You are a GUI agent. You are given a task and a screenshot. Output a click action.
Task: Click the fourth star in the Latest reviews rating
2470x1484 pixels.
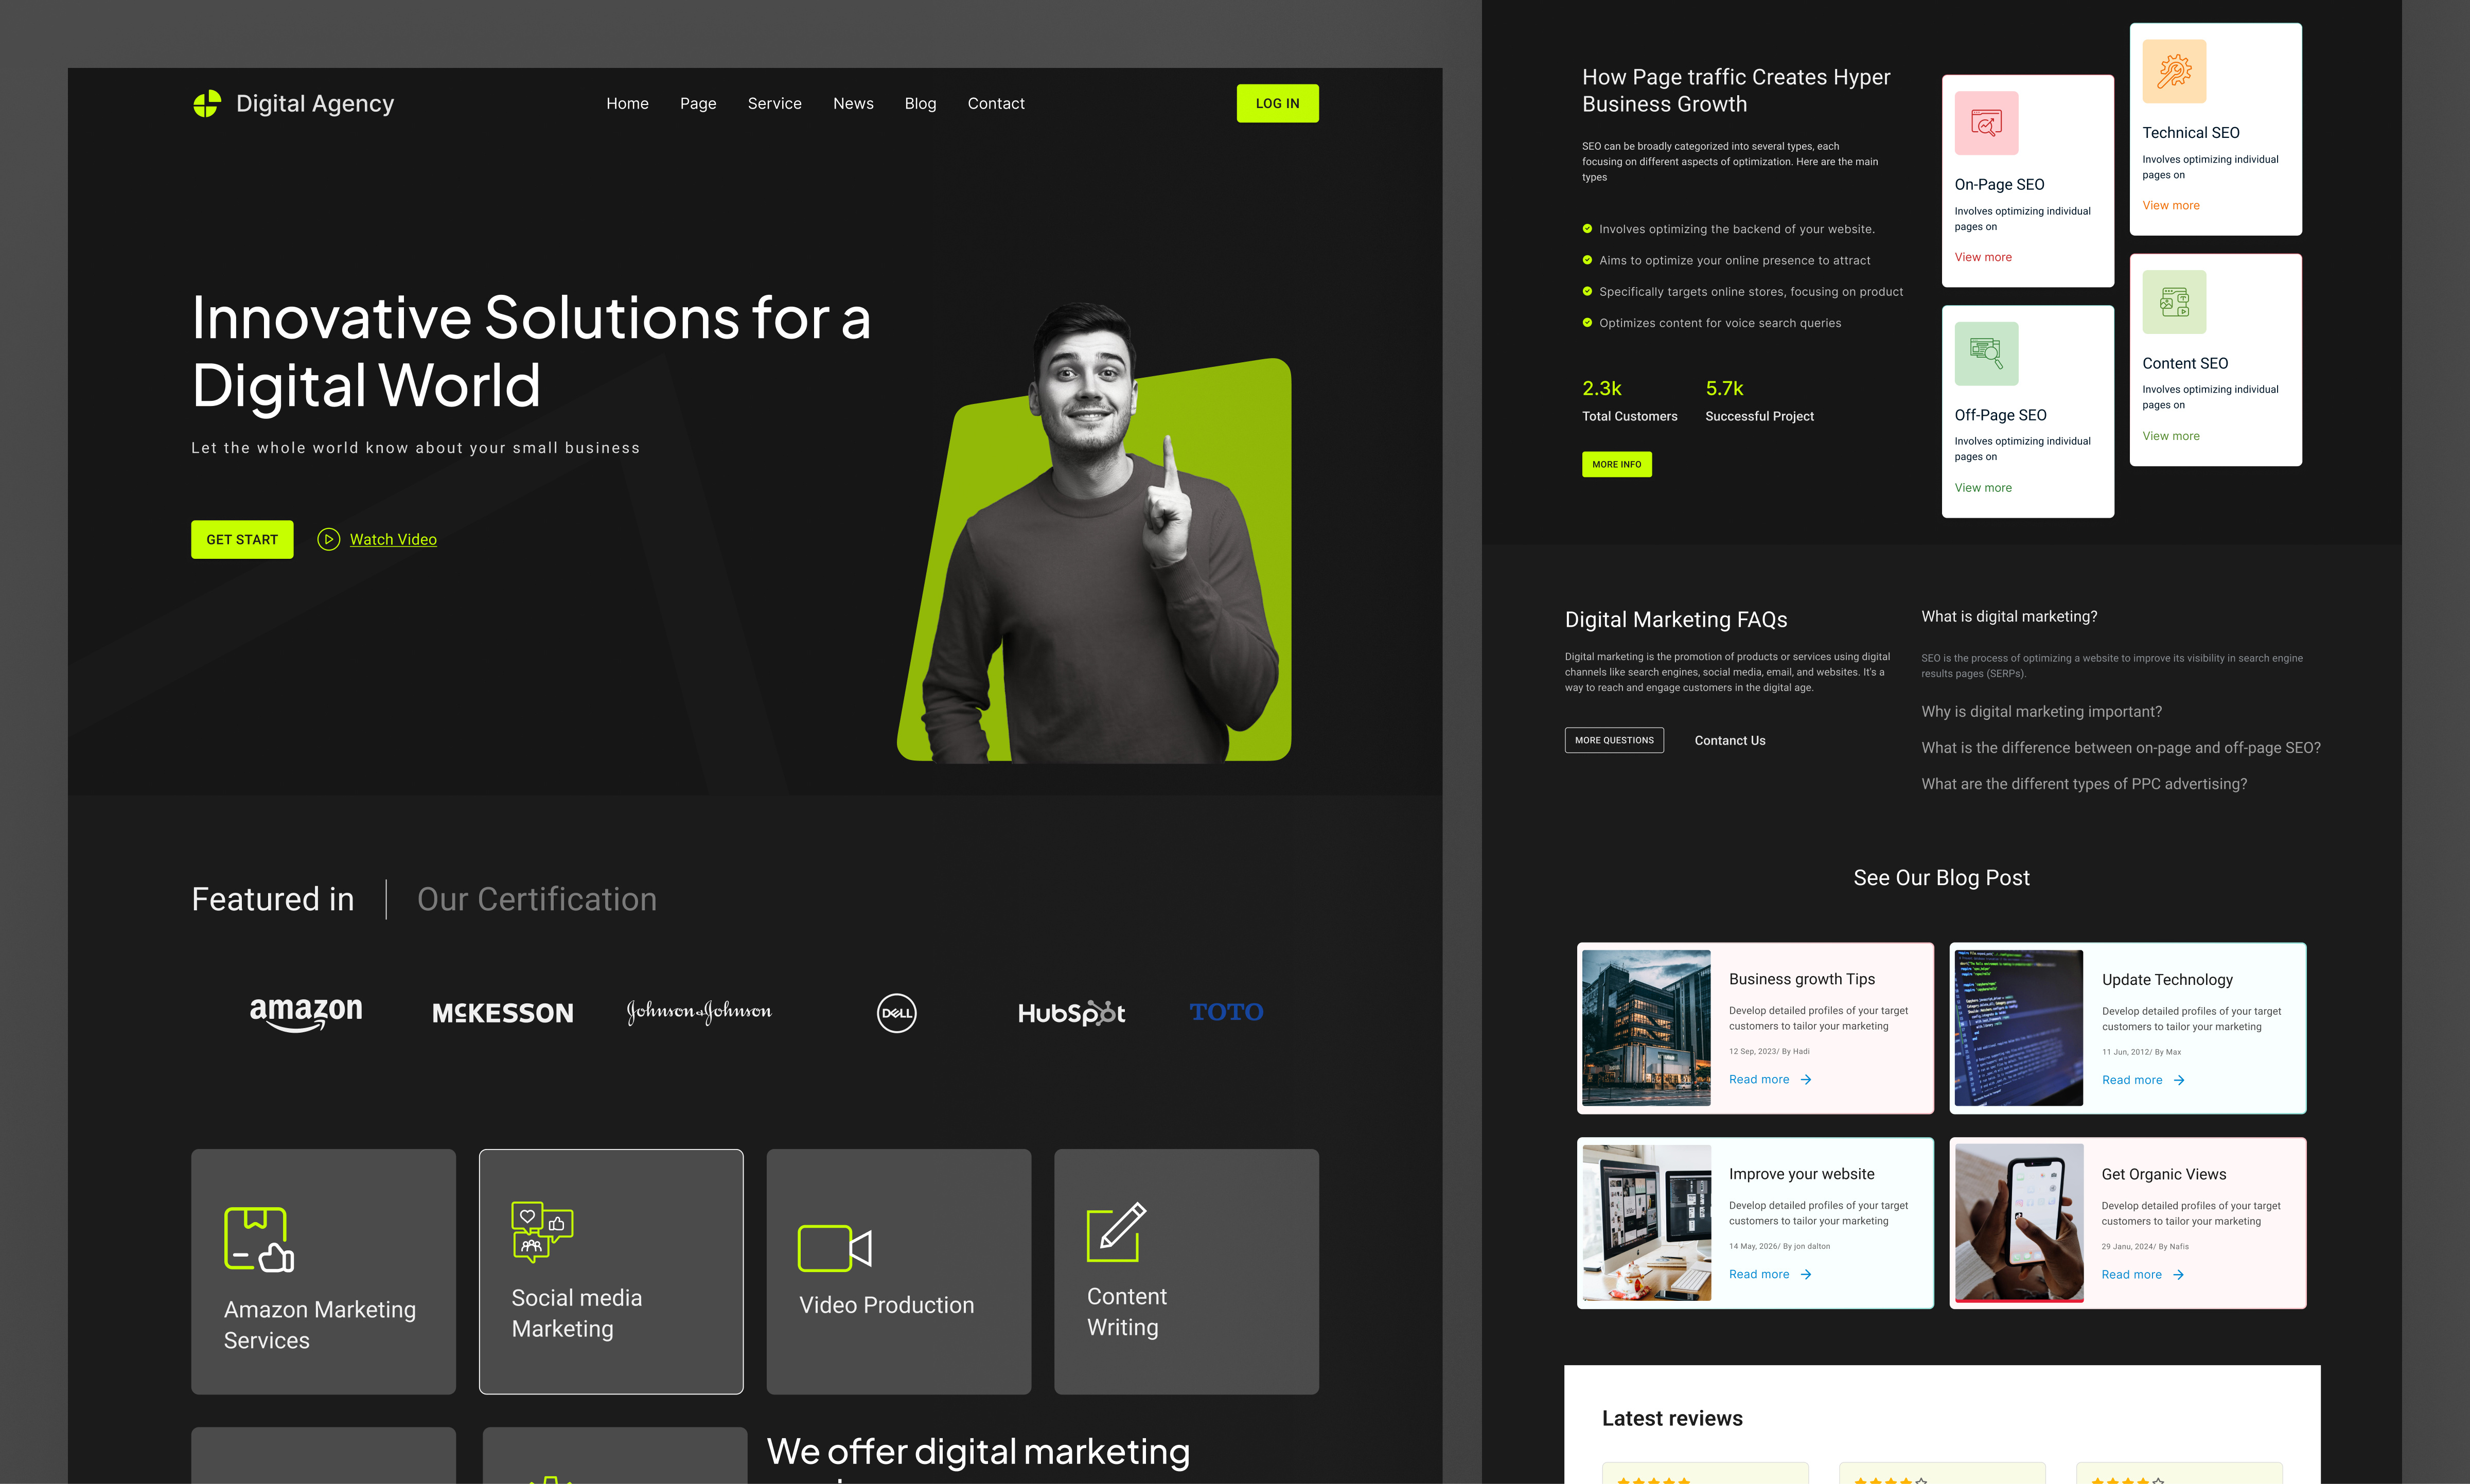tap(1668, 1481)
